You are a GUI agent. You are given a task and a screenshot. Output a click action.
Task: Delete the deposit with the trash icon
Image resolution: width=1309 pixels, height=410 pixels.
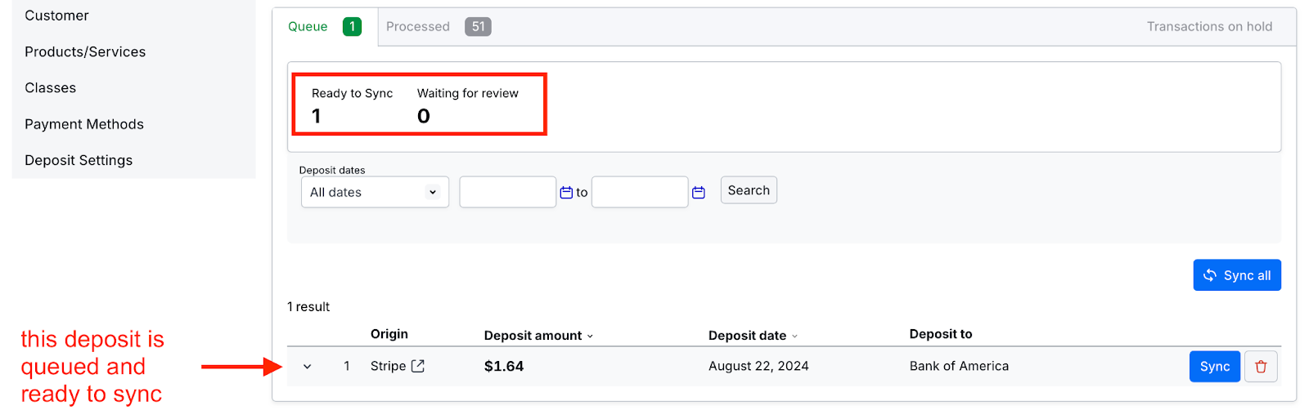pyautogui.click(x=1261, y=367)
